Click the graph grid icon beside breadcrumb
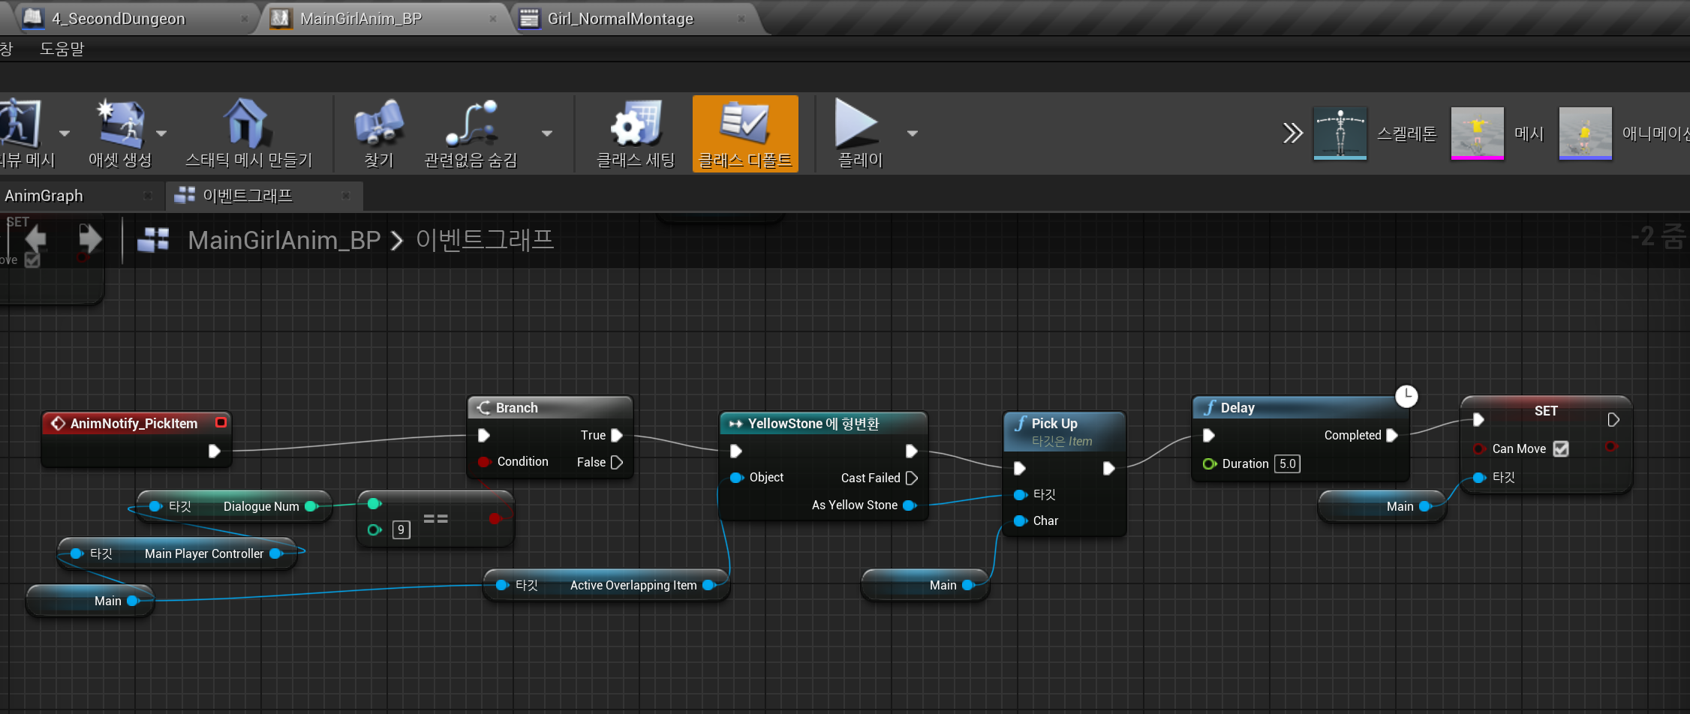Viewport: 1690px width, 714px height. (x=153, y=240)
